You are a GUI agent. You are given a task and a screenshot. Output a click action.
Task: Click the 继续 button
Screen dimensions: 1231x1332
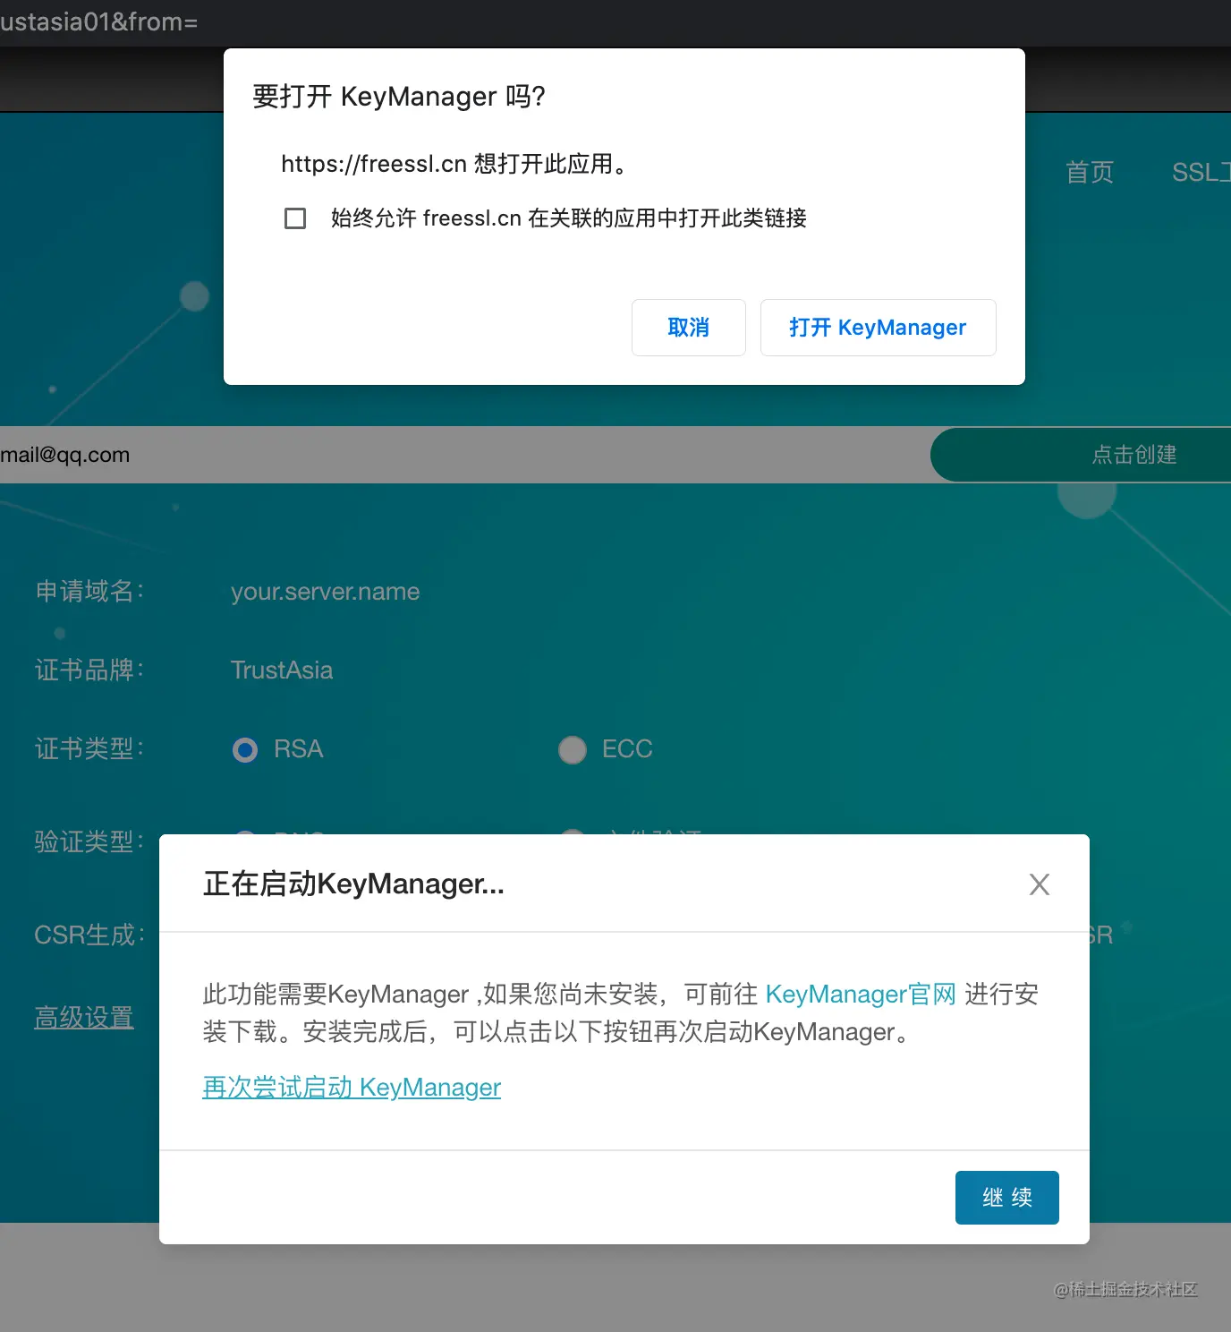1007,1198
